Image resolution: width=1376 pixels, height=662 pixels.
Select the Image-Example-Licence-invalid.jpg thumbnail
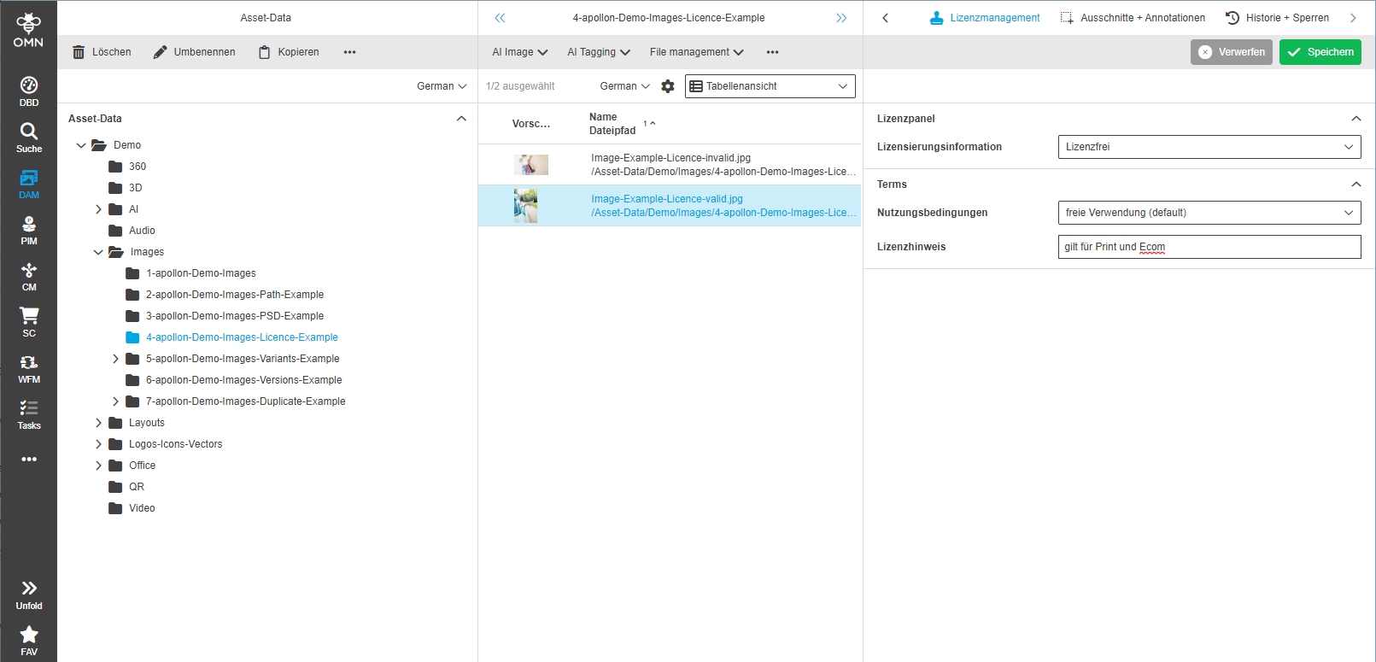pyautogui.click(x=530, y=165)
